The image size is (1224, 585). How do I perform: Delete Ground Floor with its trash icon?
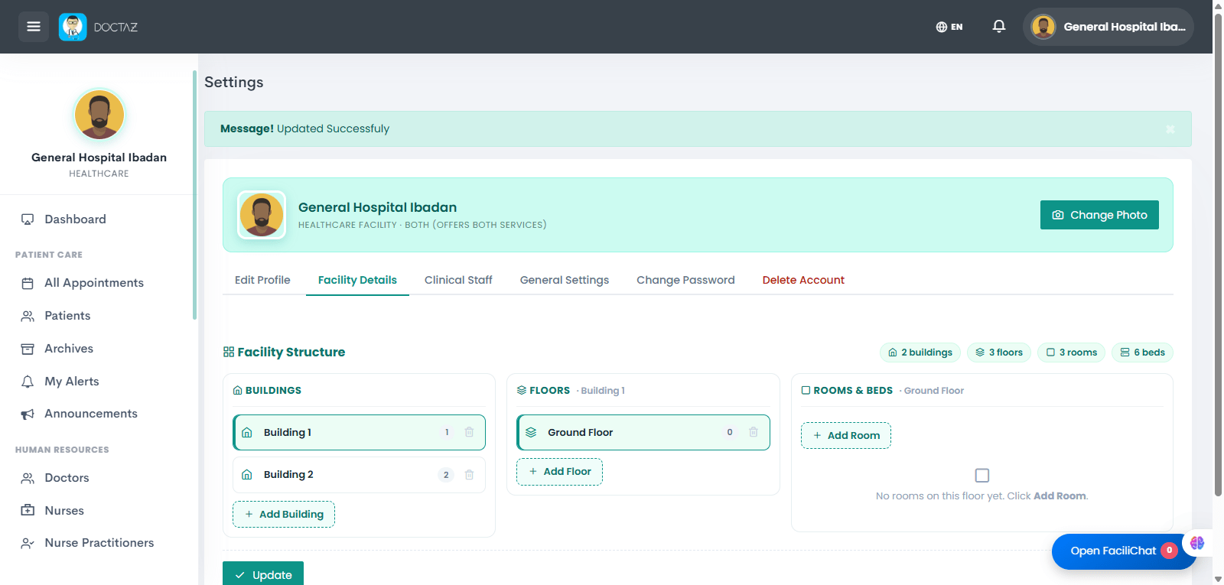coord(754,432)
